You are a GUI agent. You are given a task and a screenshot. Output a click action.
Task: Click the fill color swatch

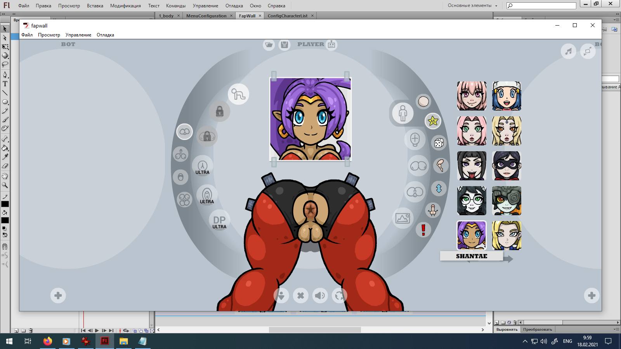tap(5, 221)
